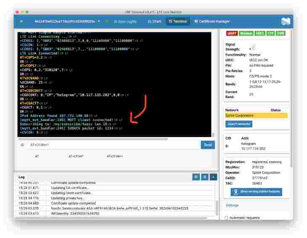
Task: Click the log panel vertical scrollbar
Action: pos(217,208)
